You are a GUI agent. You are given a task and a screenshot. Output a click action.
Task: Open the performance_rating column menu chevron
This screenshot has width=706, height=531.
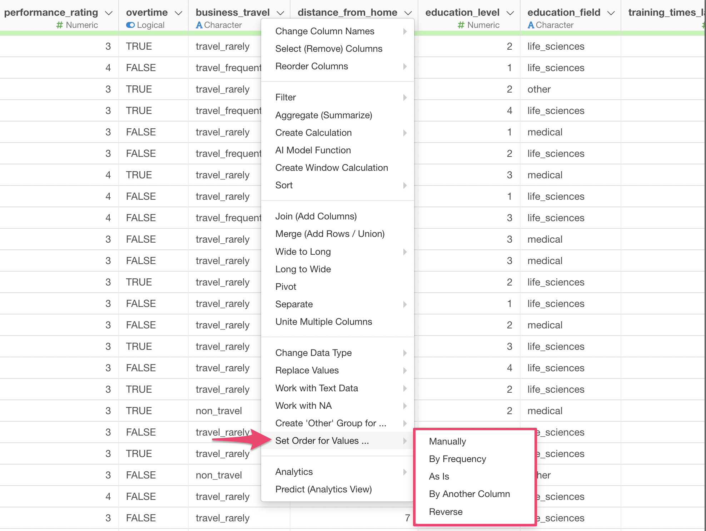coord(109,13)
